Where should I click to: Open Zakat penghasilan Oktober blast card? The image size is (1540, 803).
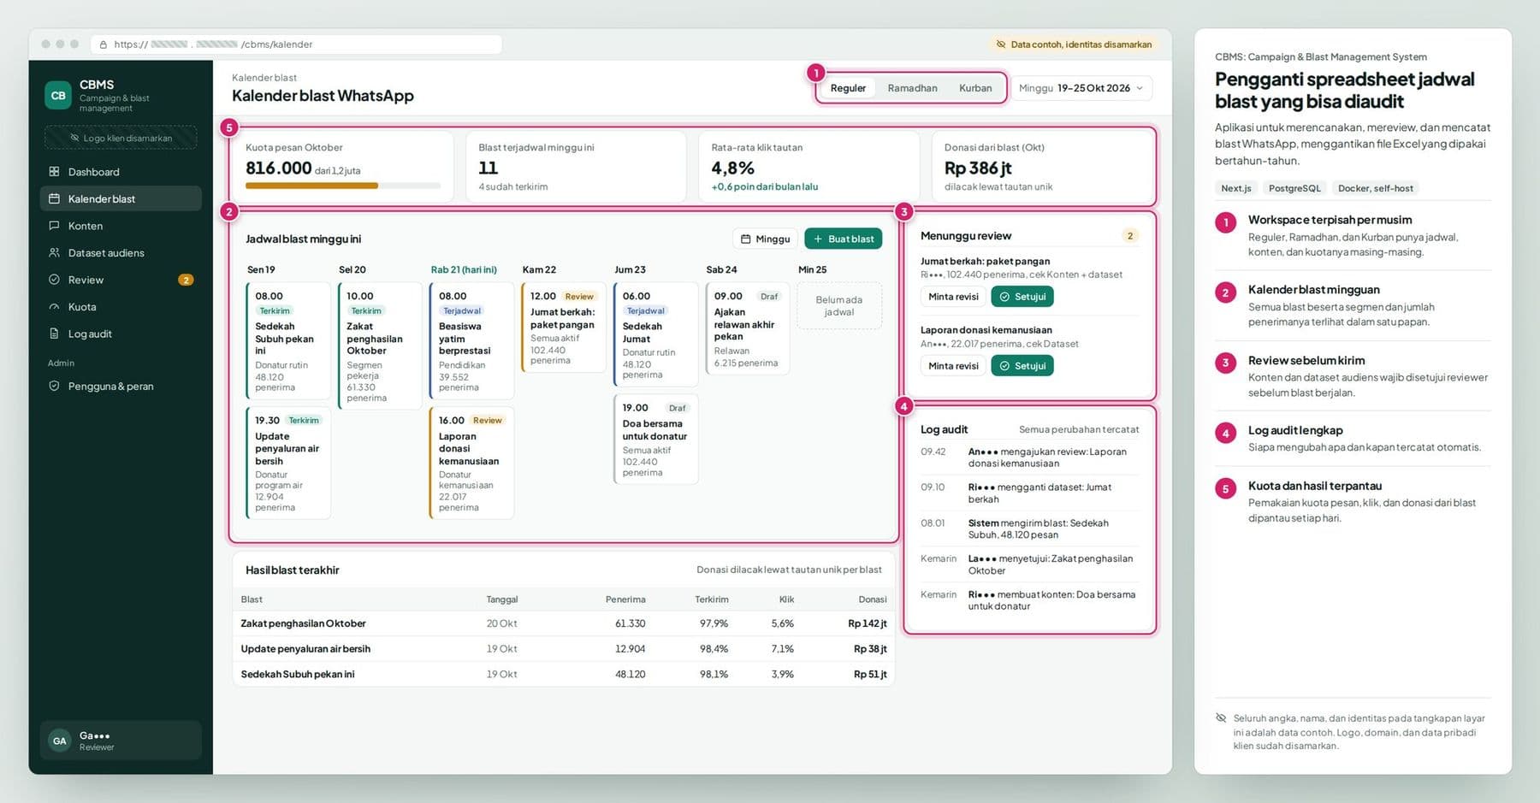pyautogui.click(x=379, y=345)
